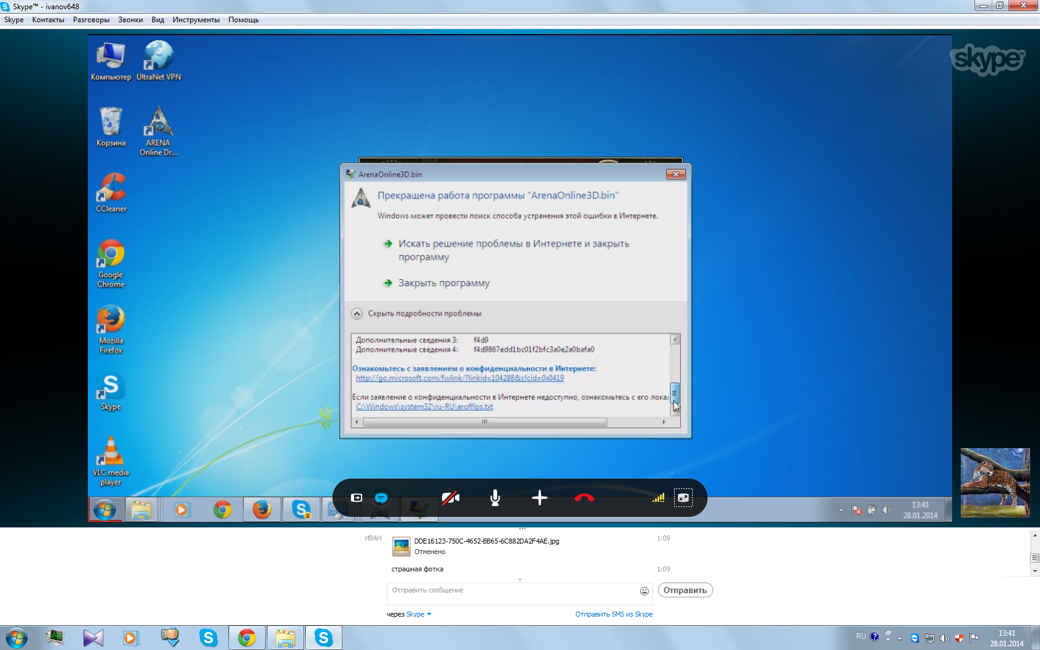The image size is (1040, 650).
Task: Show the contacts sidebar in call toolbar
Action: point(357,498)
